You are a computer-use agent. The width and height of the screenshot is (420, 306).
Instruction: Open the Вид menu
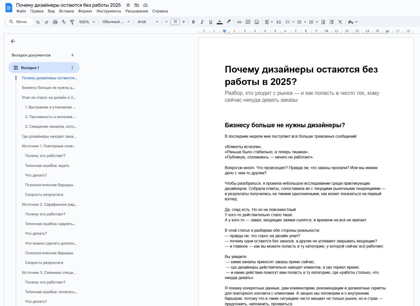[x=51, y=11]
